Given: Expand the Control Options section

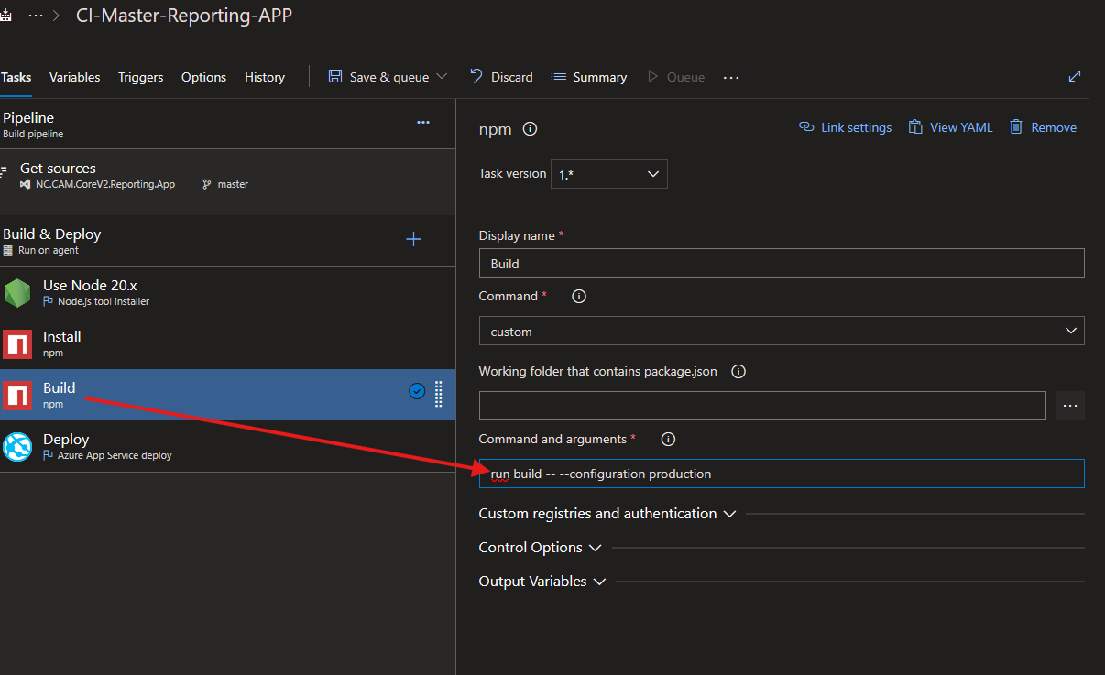Looking at the screenshot, I should (540, 548).
